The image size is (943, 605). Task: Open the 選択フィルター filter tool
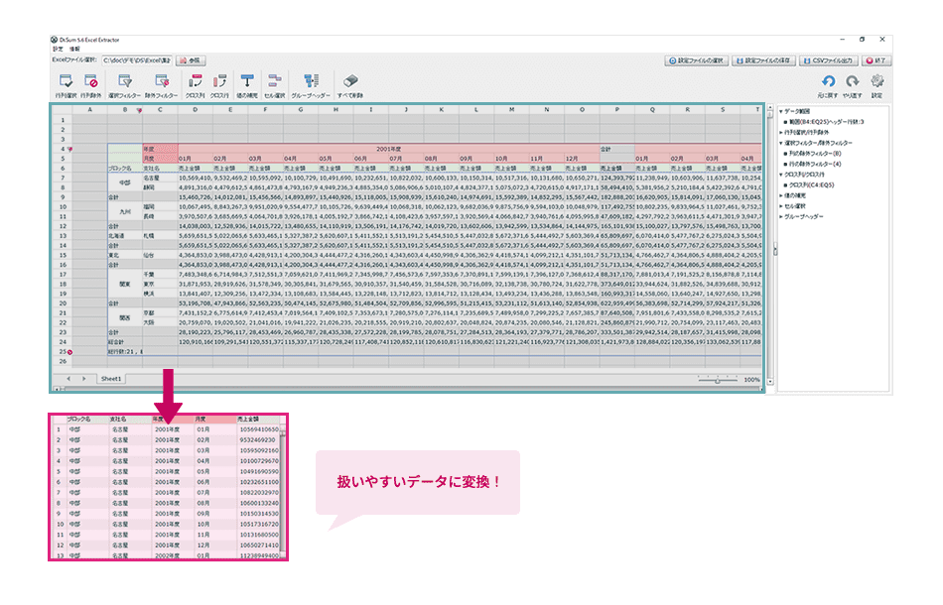click(x=125, y=79)
